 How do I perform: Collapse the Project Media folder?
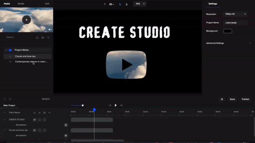[x=6, y=50]
